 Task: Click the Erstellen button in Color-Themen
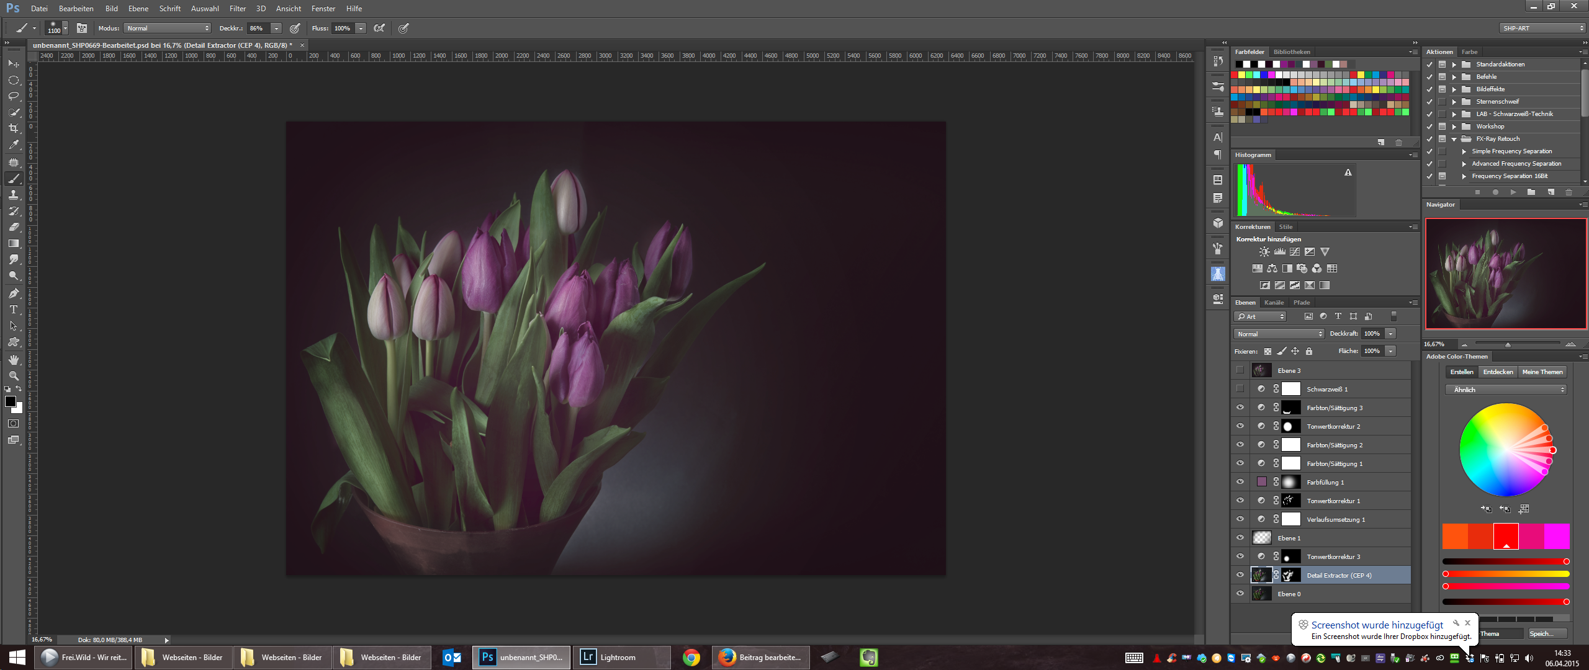coord(1462,372)
